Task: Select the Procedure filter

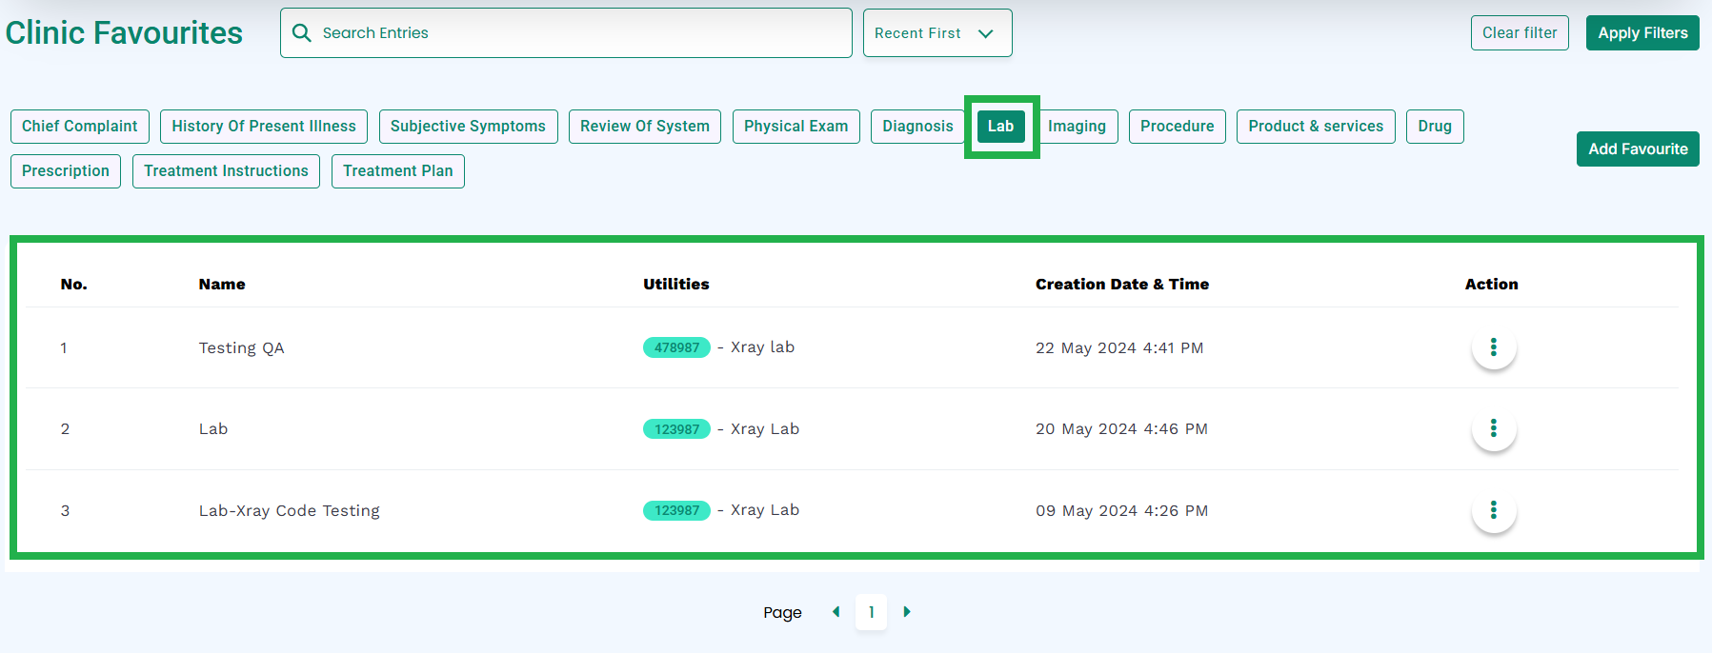Action: [1178, 127]
